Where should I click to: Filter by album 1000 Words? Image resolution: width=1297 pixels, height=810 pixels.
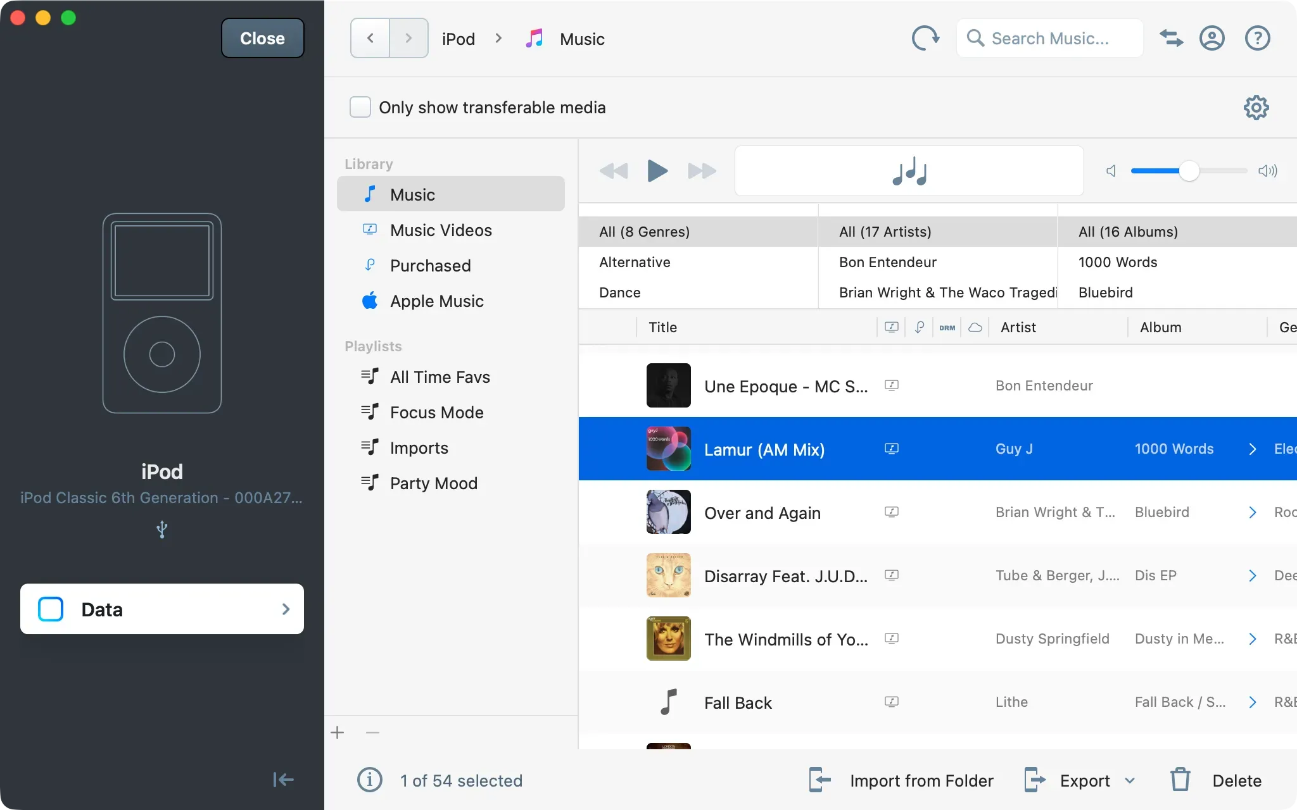point(1177,262)
